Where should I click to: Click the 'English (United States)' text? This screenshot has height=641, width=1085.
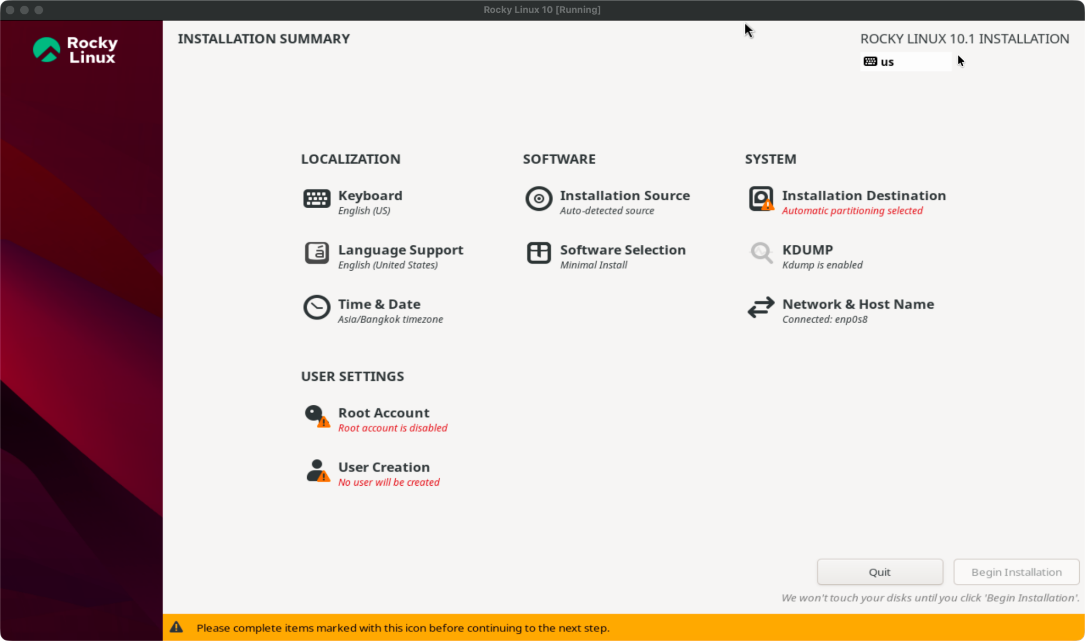pos(388,265)
